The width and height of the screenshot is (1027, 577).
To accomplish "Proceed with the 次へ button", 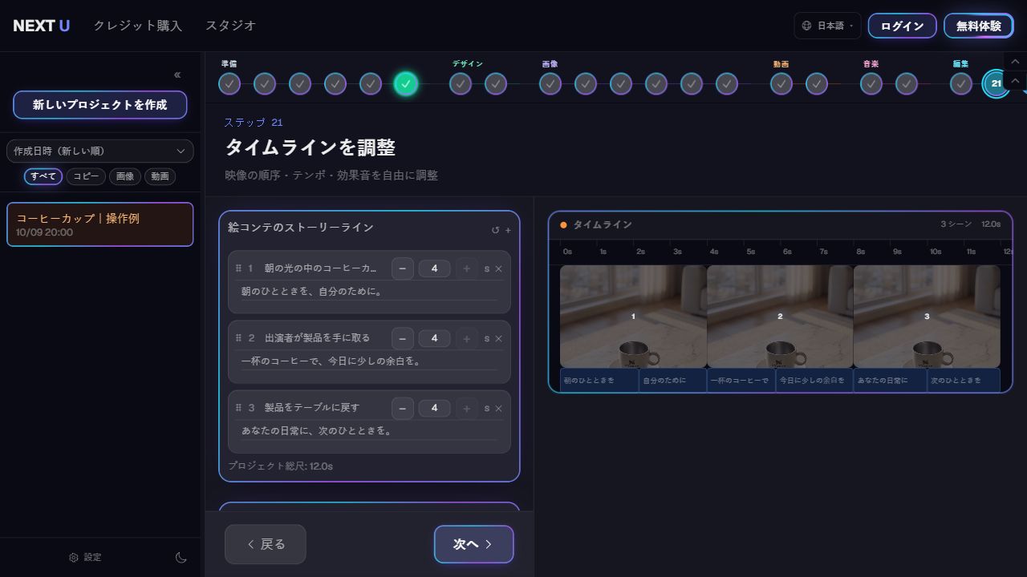I will [474, 544].
